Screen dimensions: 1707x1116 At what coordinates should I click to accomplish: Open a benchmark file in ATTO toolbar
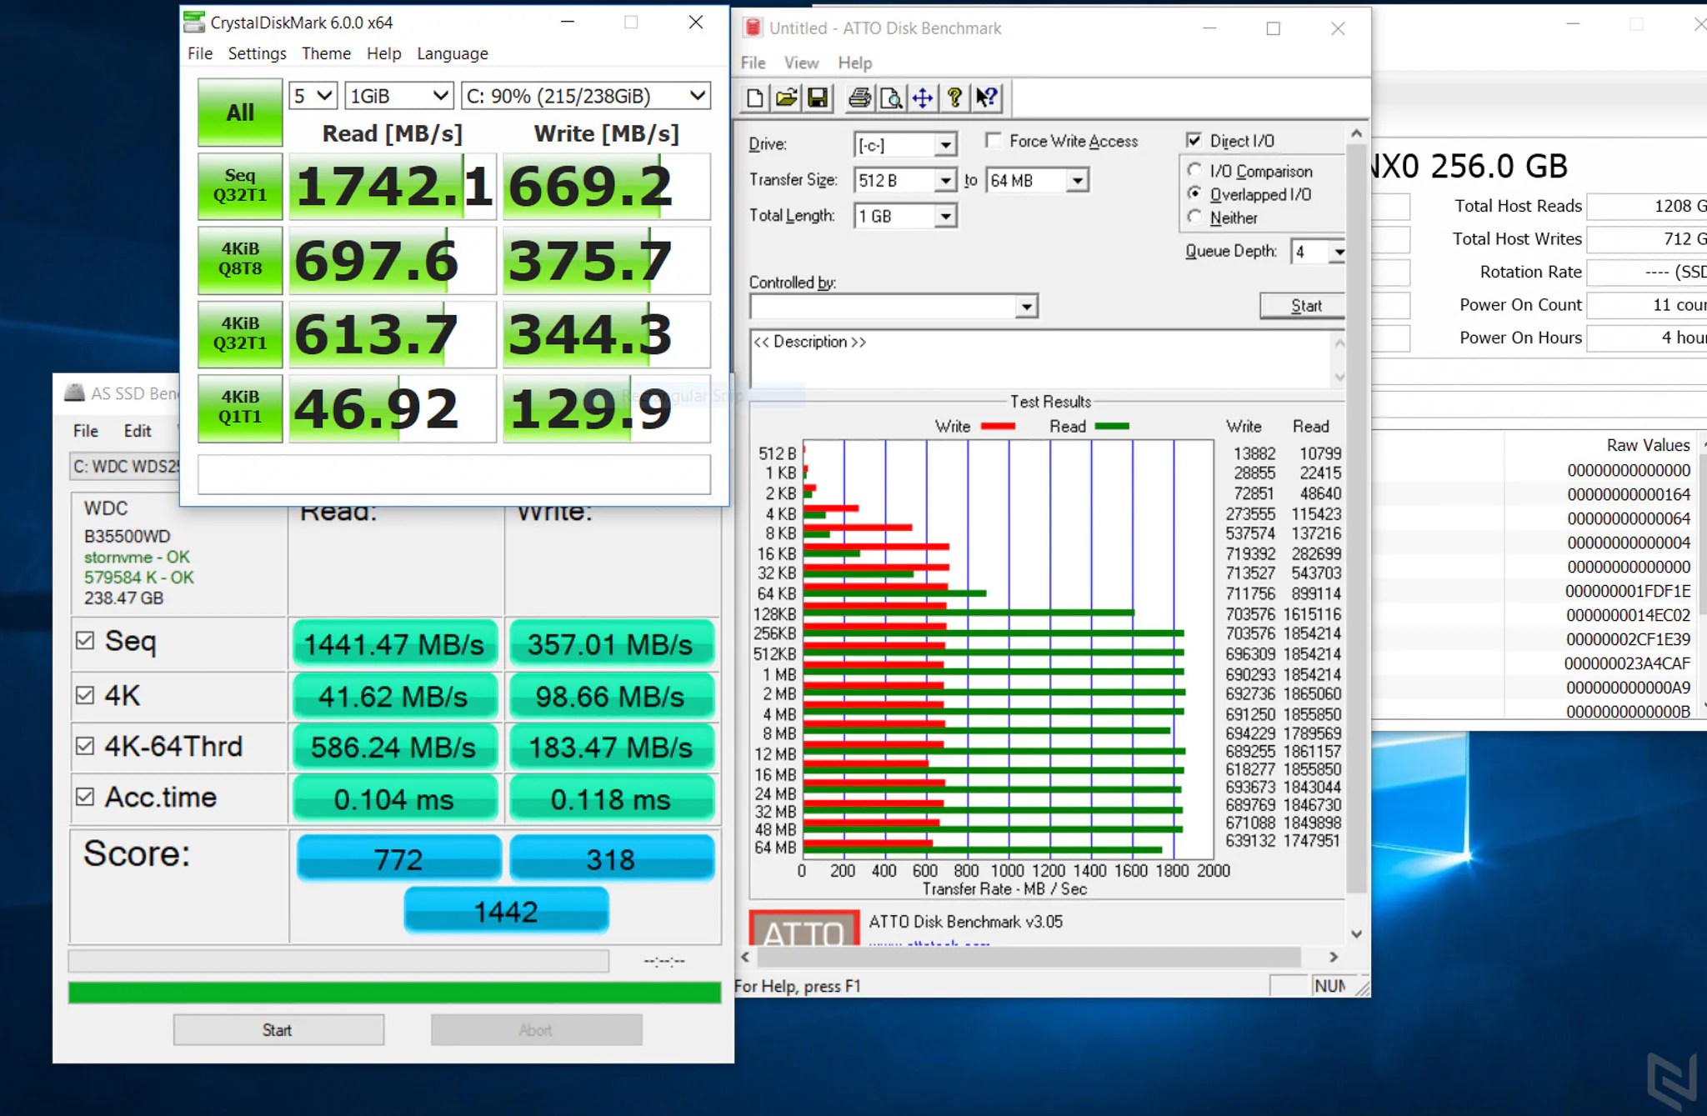coord(786,98)
